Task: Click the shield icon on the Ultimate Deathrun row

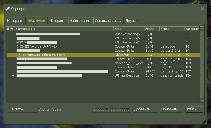Action: [x=13, y=75]
